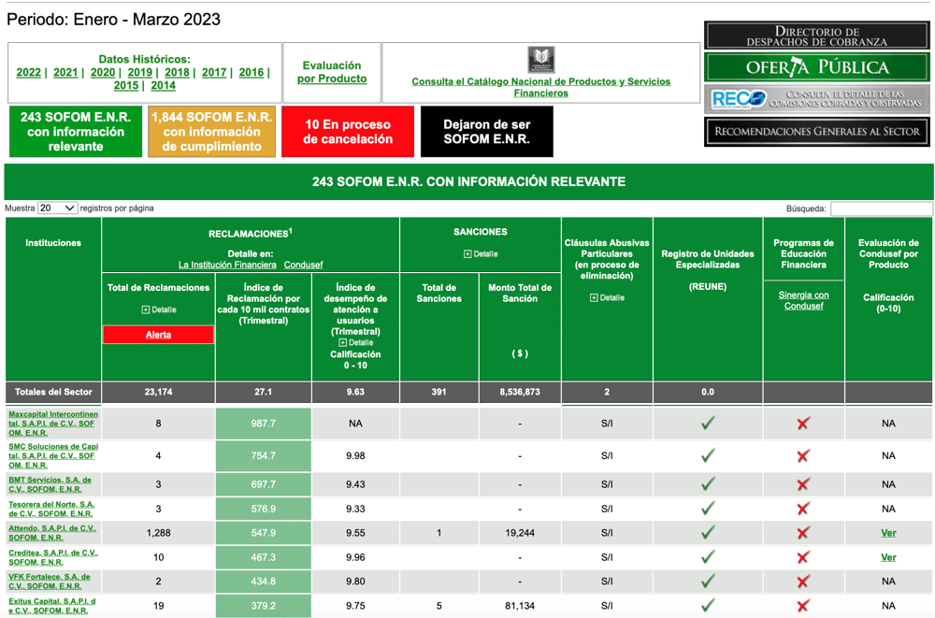Screen dimensions: 935x618
Task: Click the REUNE check mark for Attendo
Action: (708, 532)
